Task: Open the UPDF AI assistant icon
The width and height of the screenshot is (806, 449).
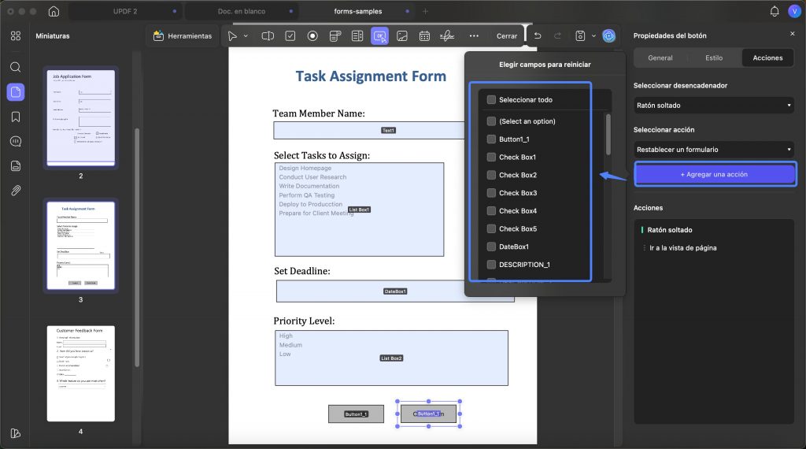Action: tap(609, 36)
